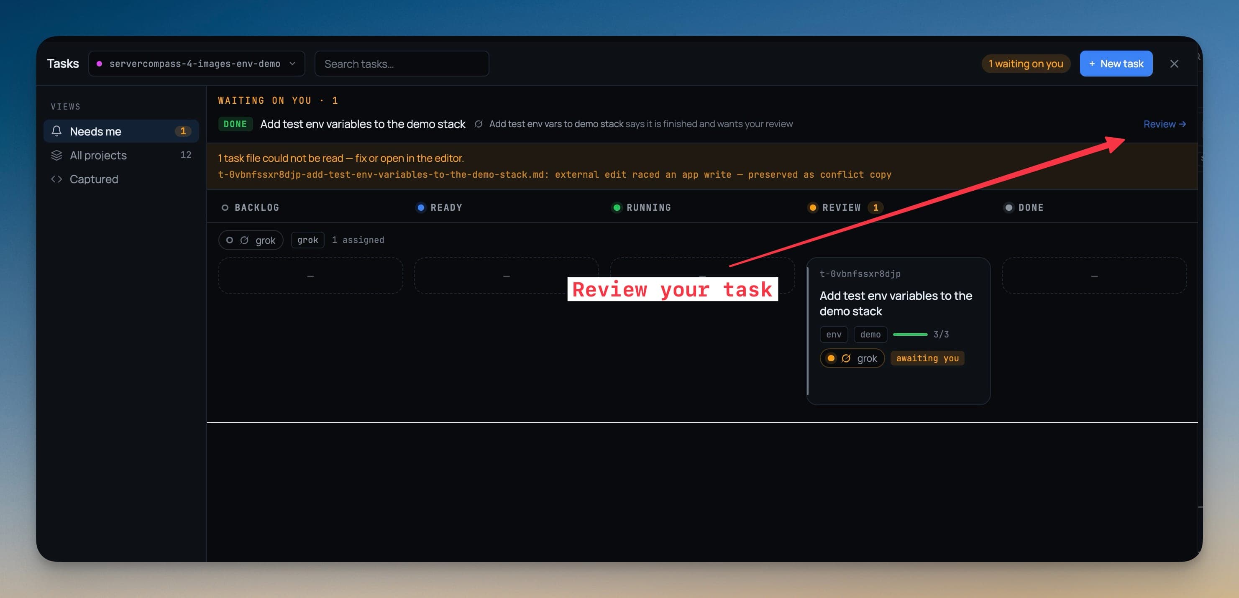Click the bell icon beside Needs me
Screen dimensions: 1239x598
56,131
